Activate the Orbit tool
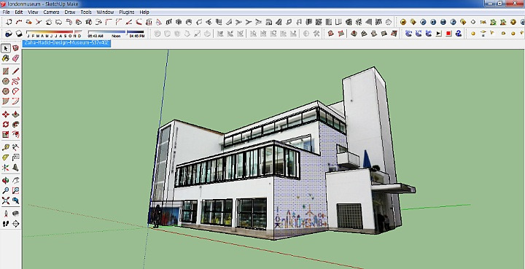 (x=6, y=181)
